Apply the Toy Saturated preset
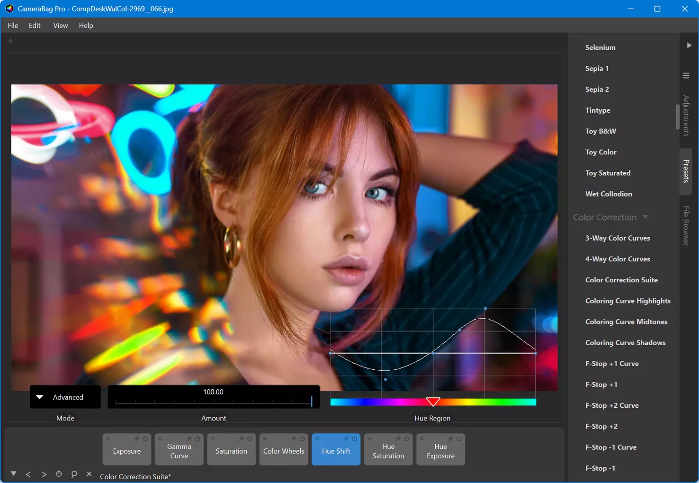Screen dimensions: 699x483 point(608,173)
